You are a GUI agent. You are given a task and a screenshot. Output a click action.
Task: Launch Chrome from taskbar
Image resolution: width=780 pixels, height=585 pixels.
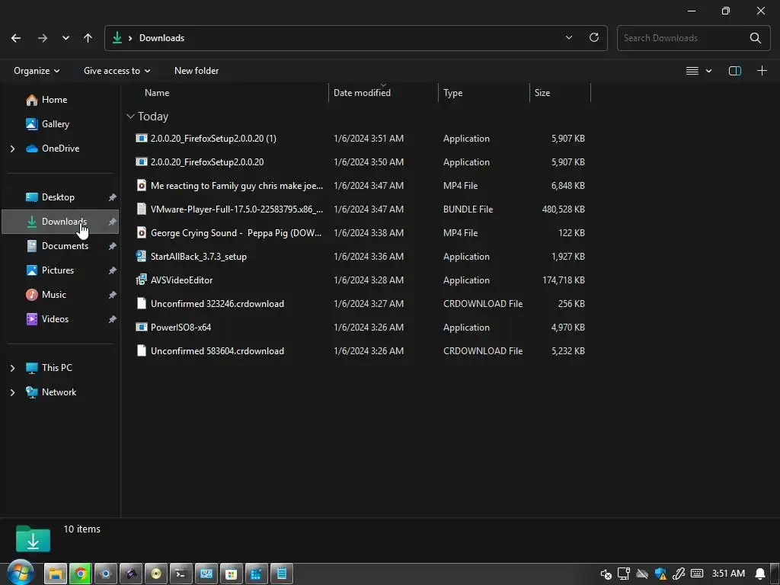[81, 574]
